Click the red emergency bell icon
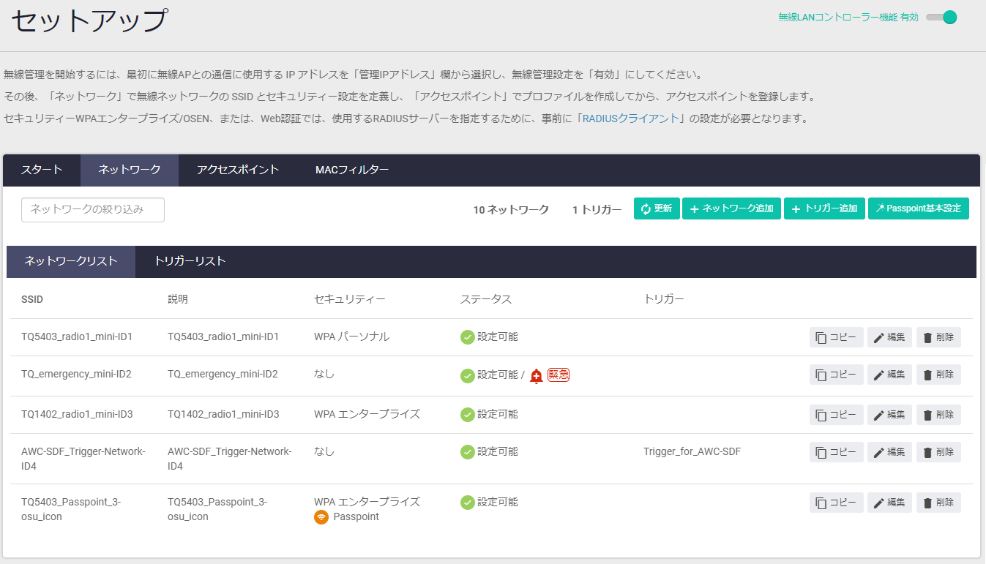 point(536,376)
